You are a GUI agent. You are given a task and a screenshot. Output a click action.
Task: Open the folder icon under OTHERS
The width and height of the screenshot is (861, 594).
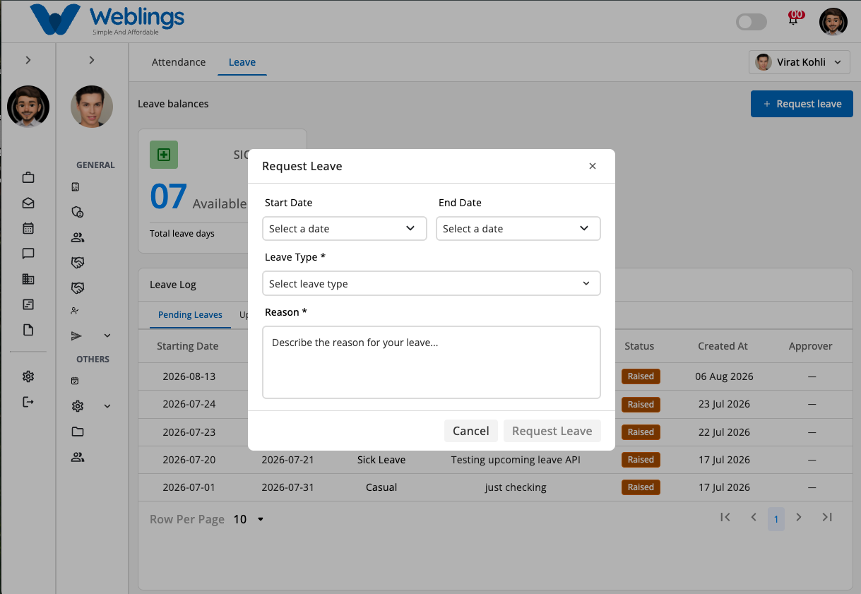point(78,432)
